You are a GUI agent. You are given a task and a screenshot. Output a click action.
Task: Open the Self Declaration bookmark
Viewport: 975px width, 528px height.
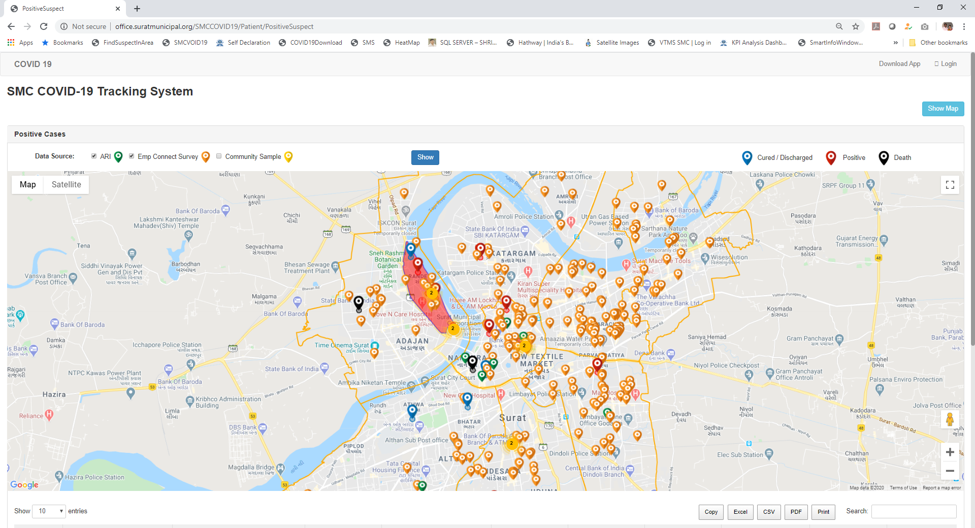pyautogui.click(x=243, y=43)
